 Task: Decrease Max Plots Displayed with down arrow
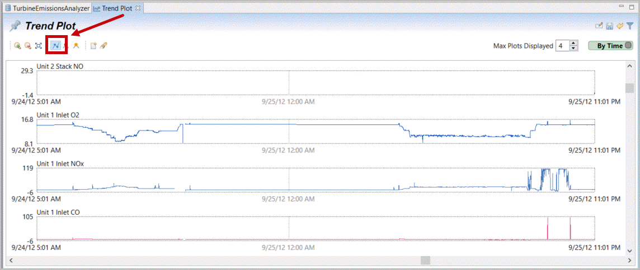coord(574,49)
